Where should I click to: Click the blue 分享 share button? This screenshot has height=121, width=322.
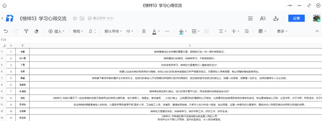pos(296,18)
